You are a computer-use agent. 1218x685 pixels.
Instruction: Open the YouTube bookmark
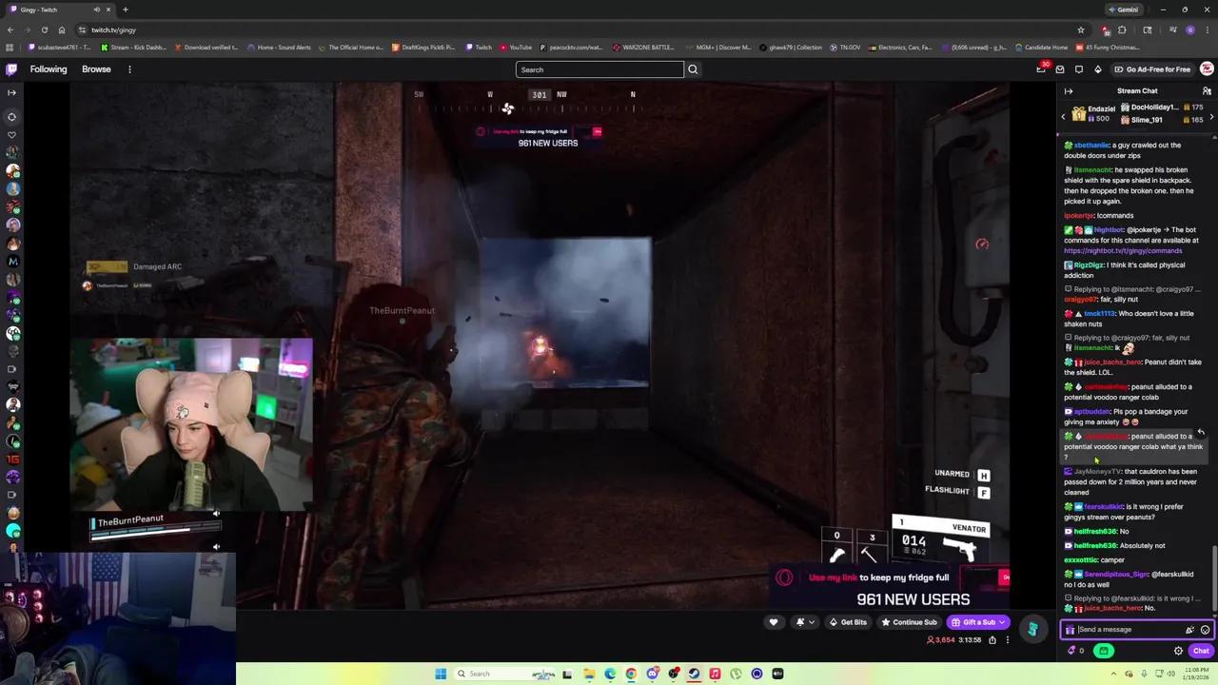(x=515, y=48)
